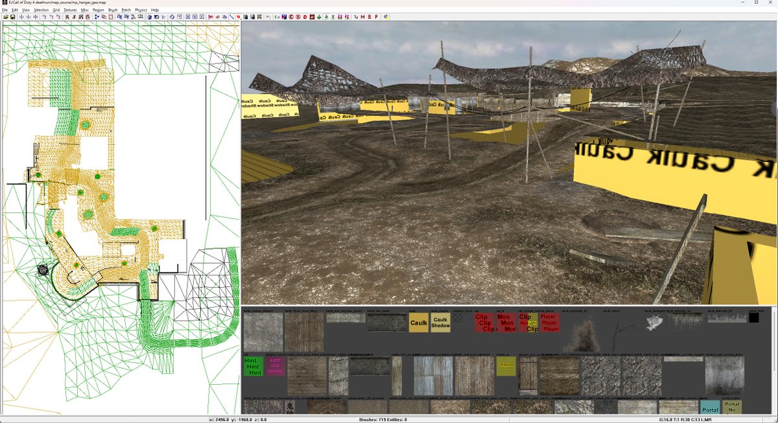
Task: Click the red P toolbar icon
Action: 376,17
